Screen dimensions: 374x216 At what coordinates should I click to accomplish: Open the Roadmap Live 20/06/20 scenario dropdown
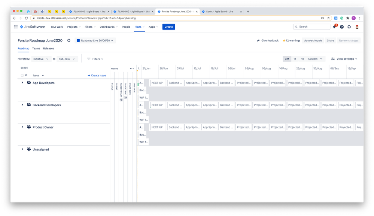[x=95, y=40]
